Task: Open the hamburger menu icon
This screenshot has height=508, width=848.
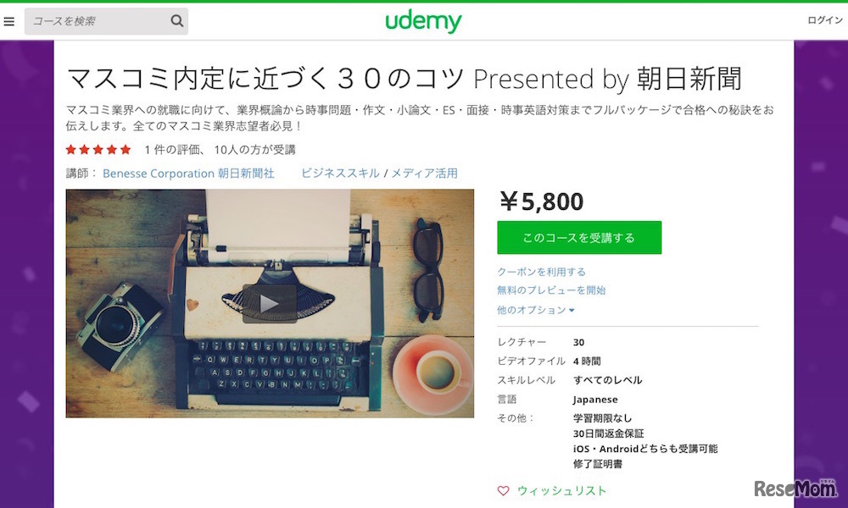Action: [x=8, y=22]
